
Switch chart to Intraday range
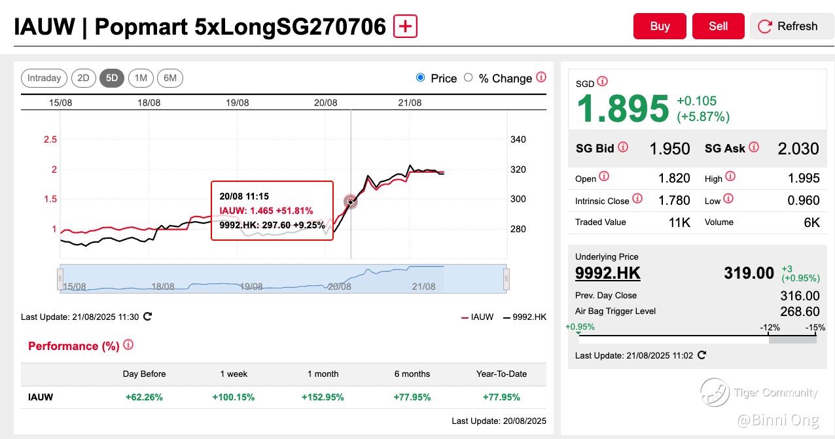coord(44,78)
